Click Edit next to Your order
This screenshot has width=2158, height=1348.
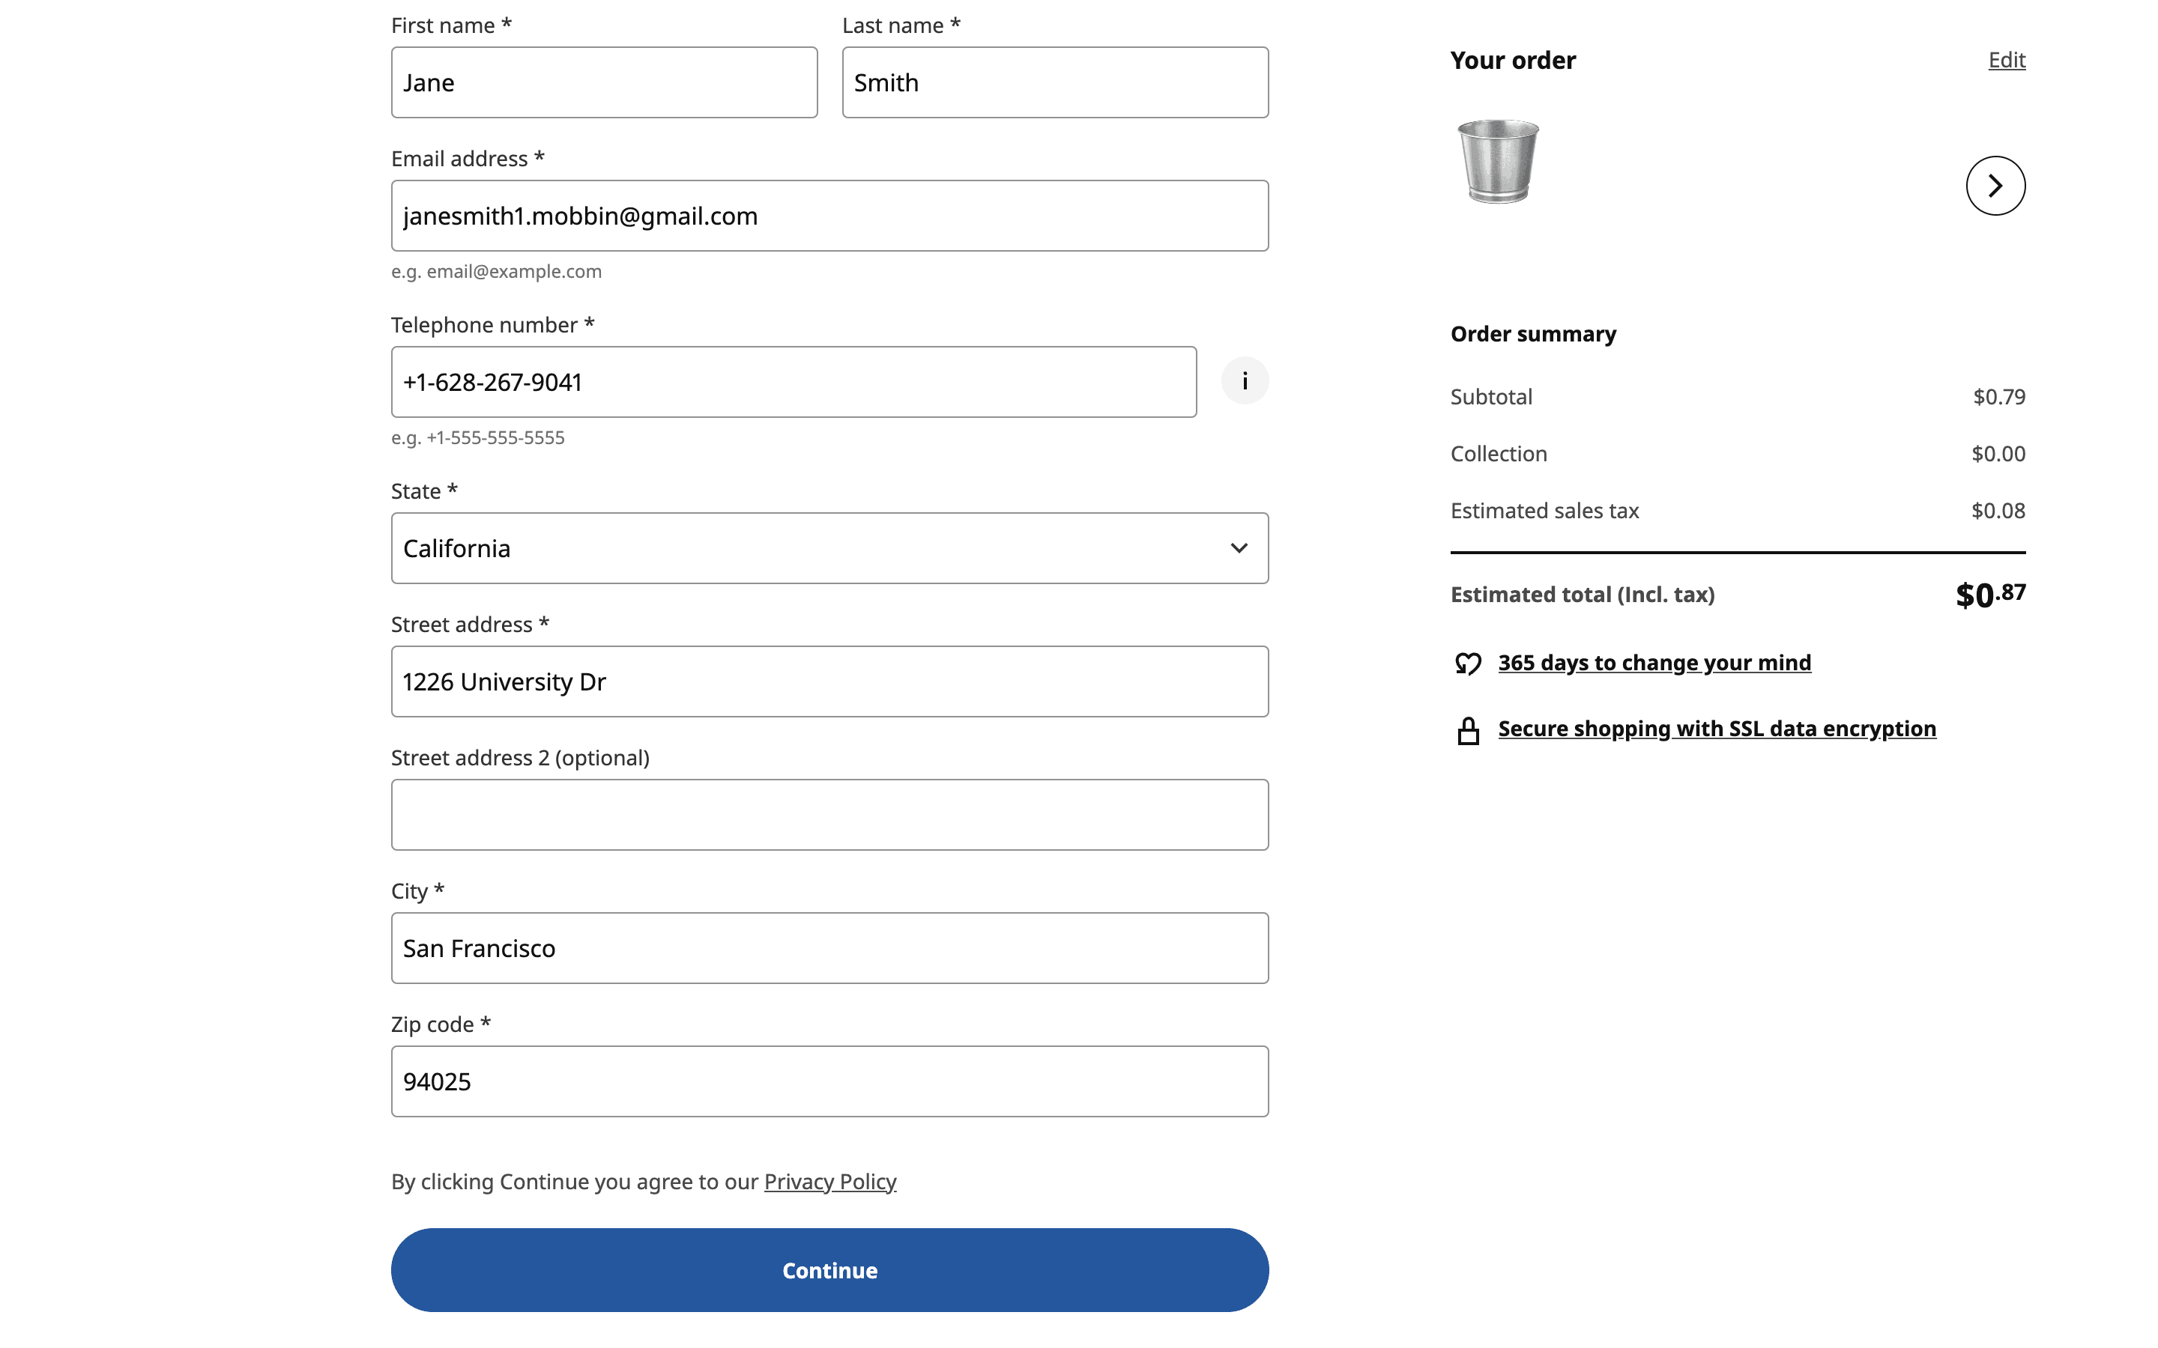coord(2005,60)
